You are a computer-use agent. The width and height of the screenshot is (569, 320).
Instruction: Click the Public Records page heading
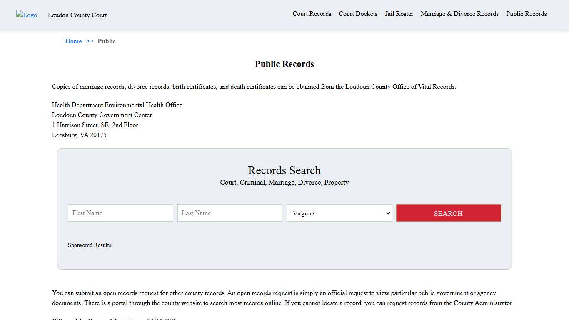point(284,64)
